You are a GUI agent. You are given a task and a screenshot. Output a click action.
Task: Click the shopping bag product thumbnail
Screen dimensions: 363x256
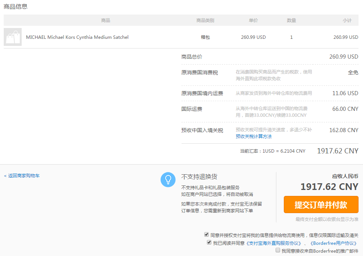13,37
